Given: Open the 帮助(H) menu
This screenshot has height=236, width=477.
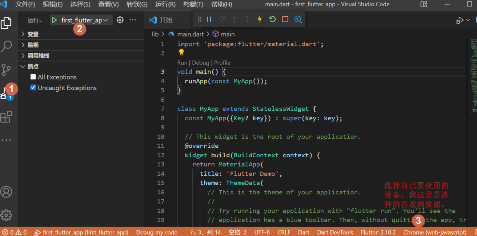Looking at the screenshot, I should click(221, 4).
